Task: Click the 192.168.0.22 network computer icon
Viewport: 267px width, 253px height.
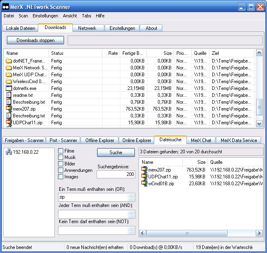Action: 9,152
